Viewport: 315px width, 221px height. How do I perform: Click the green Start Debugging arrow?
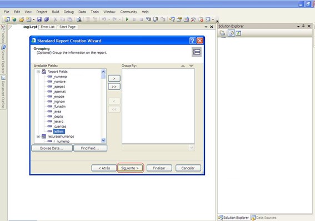pyautogui.click(x=127, y=19)
